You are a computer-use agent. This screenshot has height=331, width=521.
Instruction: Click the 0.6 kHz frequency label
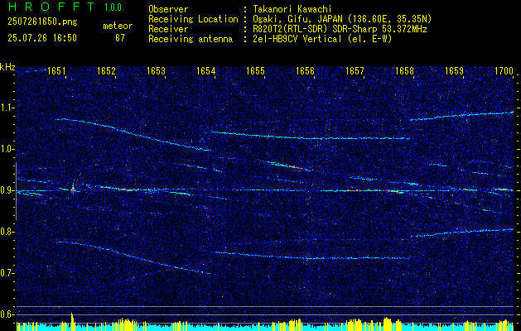pos(7,314)
